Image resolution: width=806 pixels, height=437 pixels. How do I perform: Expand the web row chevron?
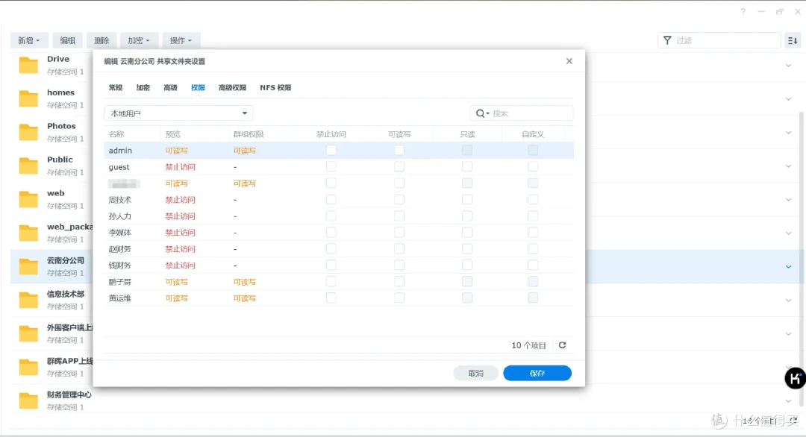click(788, 200)
